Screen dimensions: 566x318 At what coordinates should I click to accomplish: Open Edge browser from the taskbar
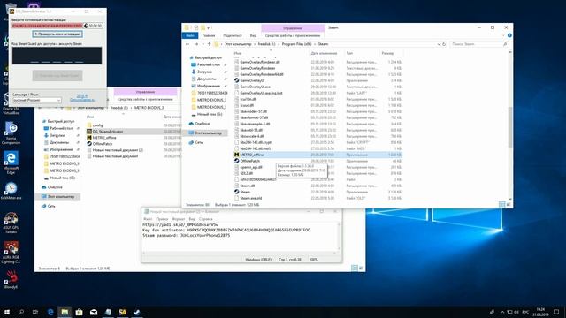(x=50, y=312)
